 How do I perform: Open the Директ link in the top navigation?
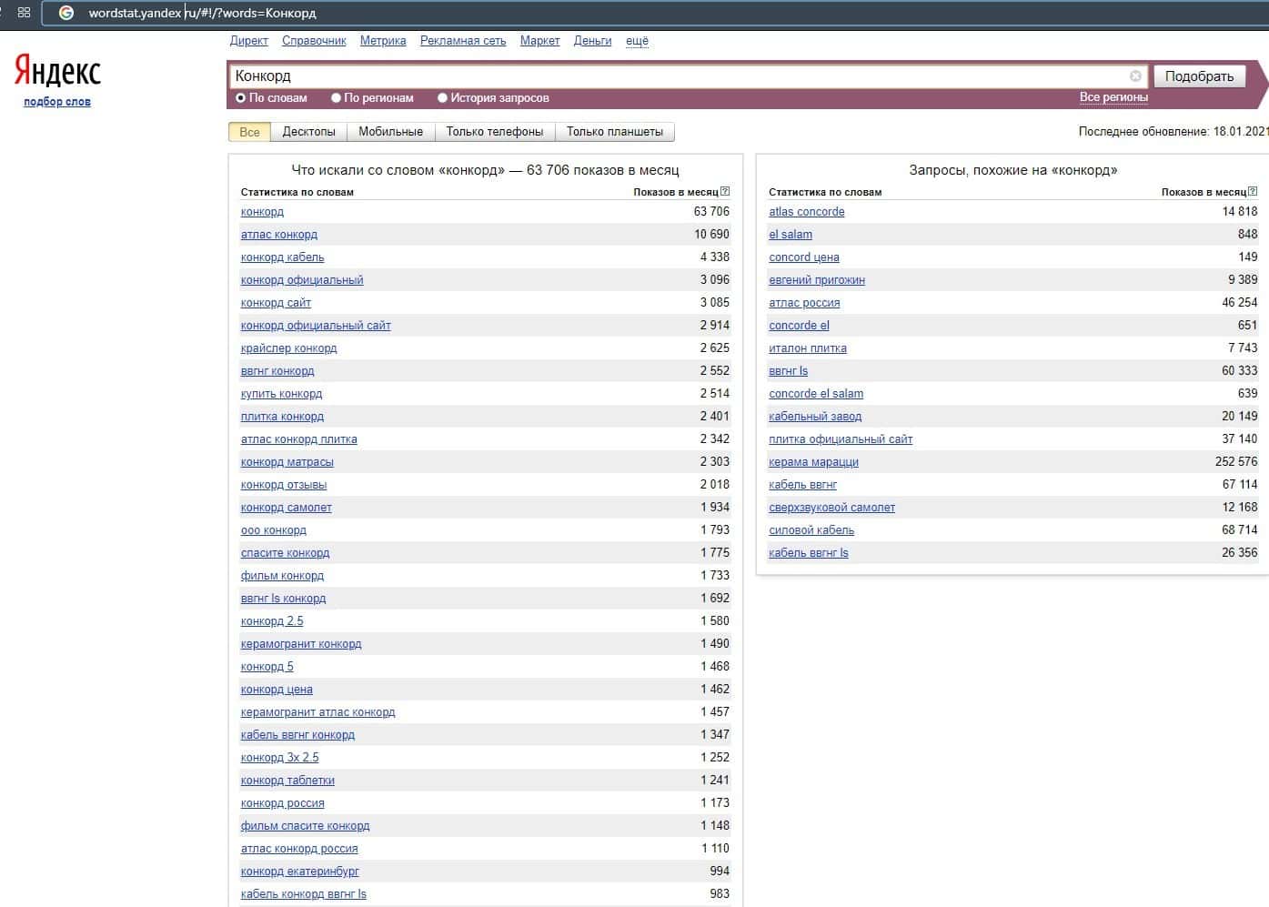click(248, 41)
